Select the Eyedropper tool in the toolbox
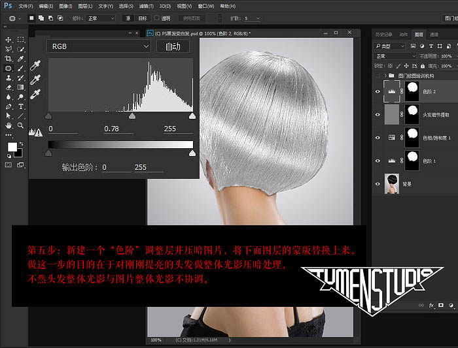The image size is (458, 348). (20, 59)
